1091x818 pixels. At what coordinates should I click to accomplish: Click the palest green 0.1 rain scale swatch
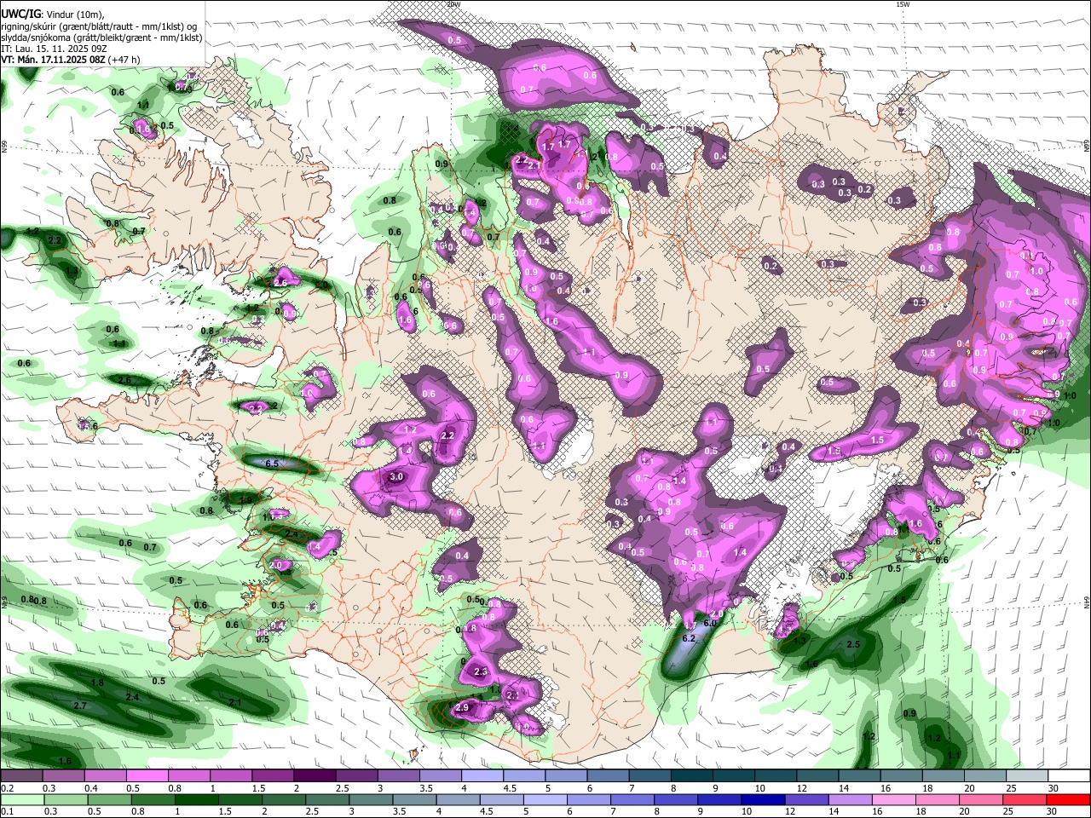23,799
